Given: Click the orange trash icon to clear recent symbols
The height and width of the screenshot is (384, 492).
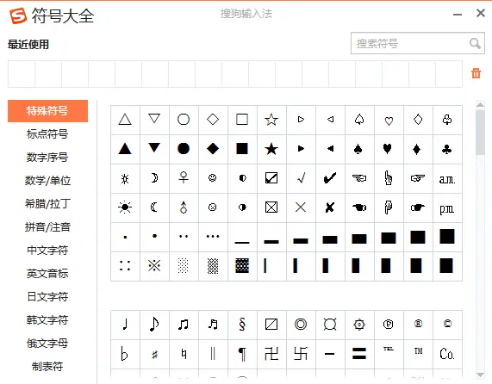Looking at the screenshot, I should click(x=476, y=73).
